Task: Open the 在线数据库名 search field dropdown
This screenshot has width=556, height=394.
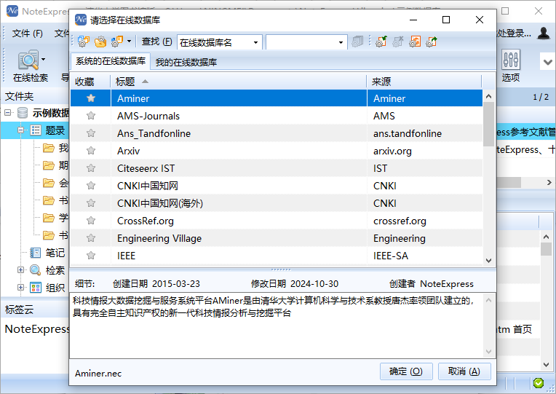Action: [256, 42]
